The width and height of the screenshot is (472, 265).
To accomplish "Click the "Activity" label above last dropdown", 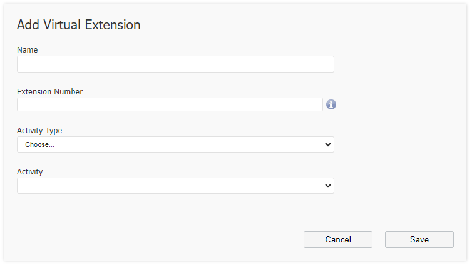I will (29, 171).
